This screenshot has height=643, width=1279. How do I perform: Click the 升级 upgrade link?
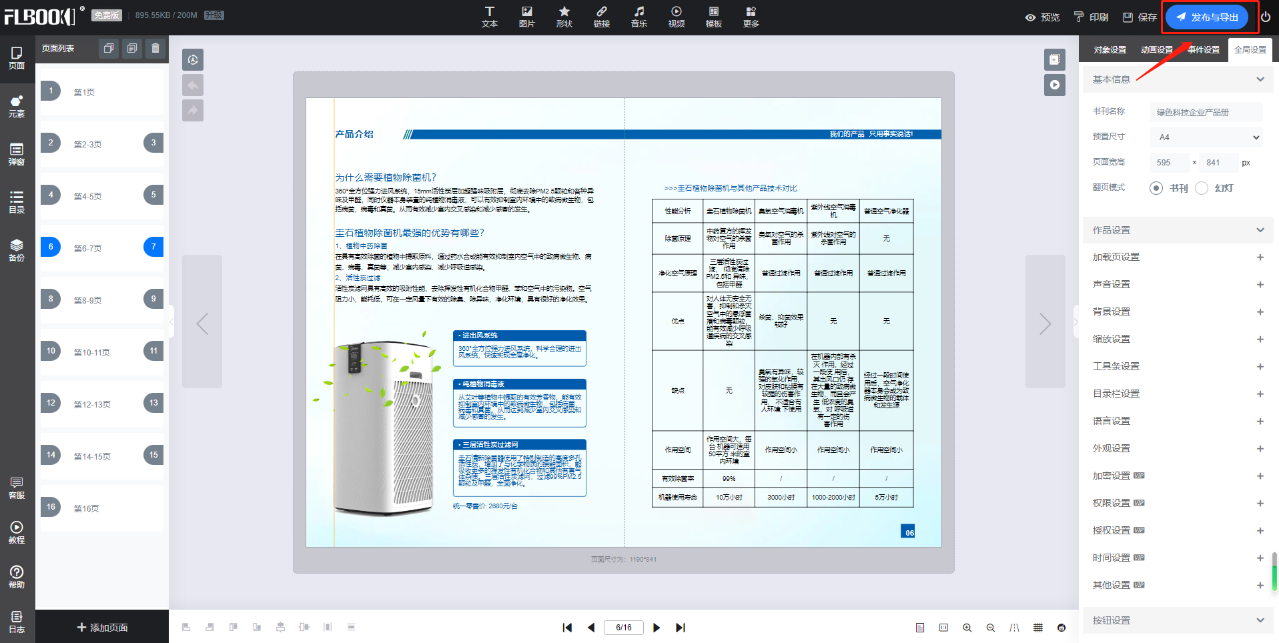[x=214, y=15]
